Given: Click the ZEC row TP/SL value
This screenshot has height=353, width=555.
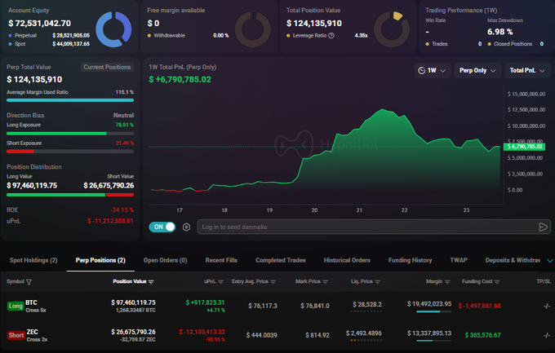Looking at the screenshot, I should point(547,335).
